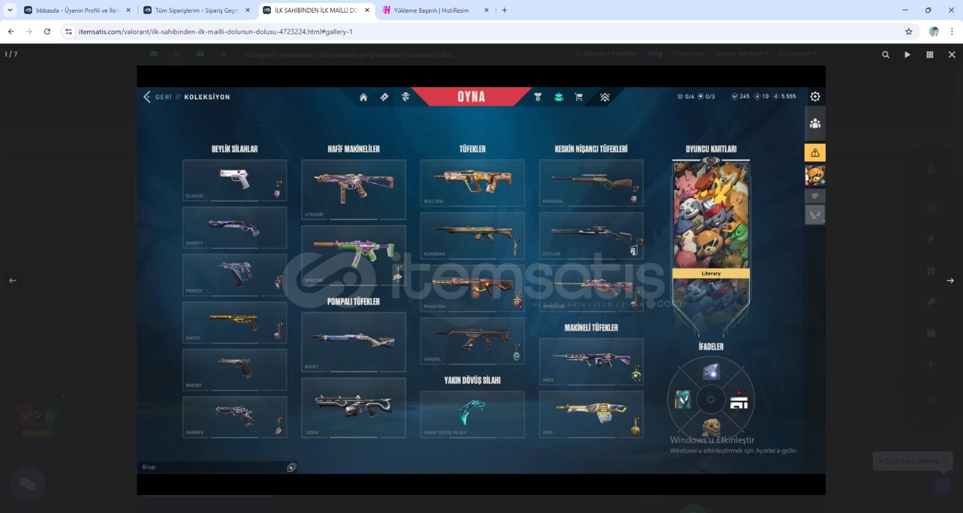The height and width of the screenshot is (513, 963).
Task: Click the bear avatar in the game sidebar
Action: click(815, 176)
